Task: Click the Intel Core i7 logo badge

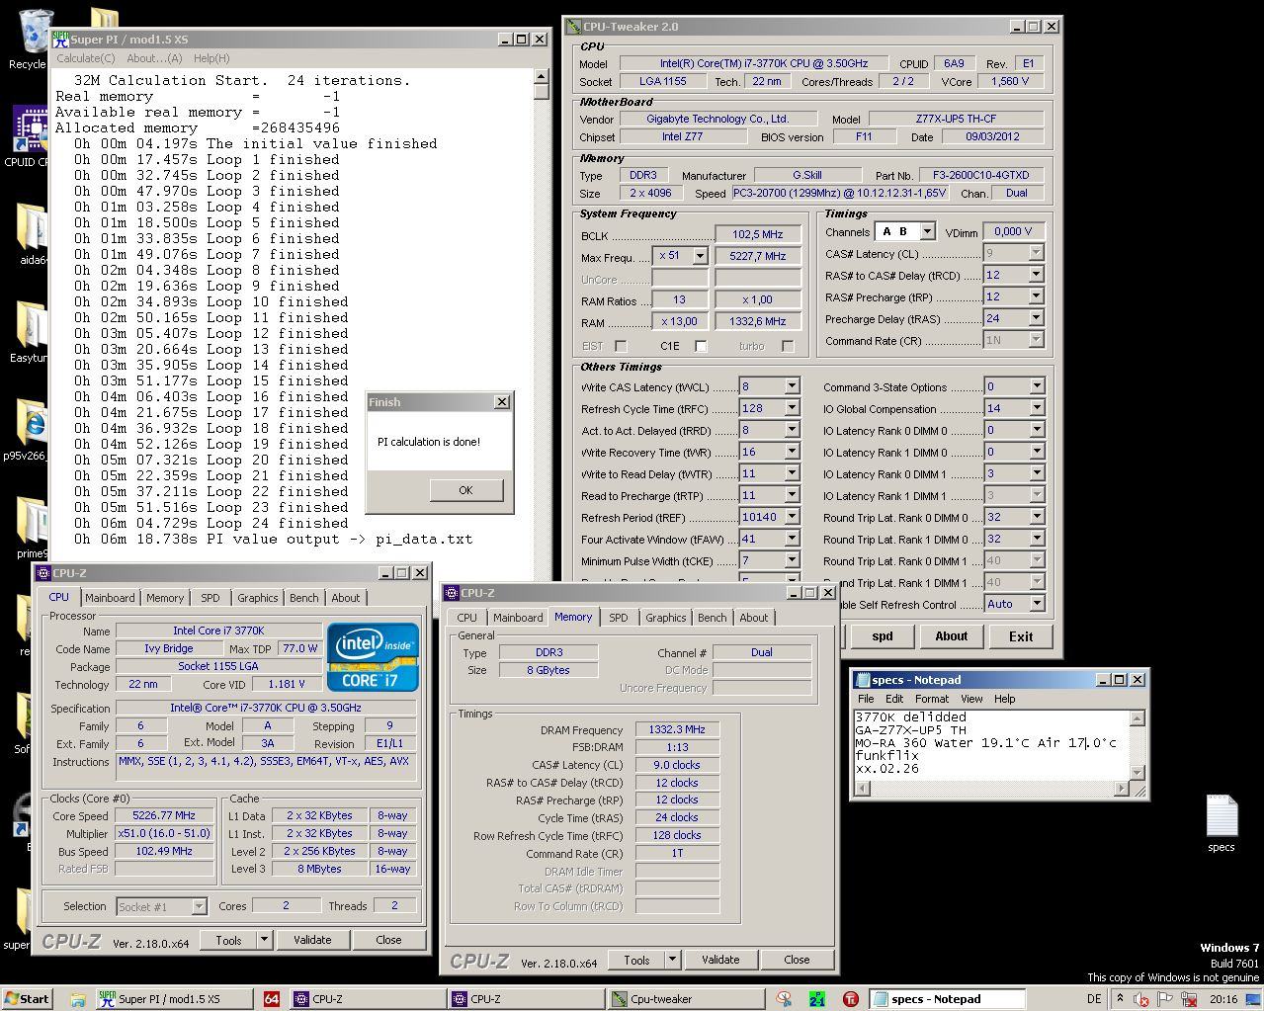Action: pyautogui.click(x=373, y=657)
